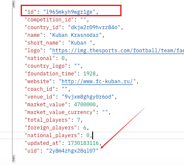Viewport: 184px width, 165px height.
Task: Click the "website" key
Action: point(38,81)
